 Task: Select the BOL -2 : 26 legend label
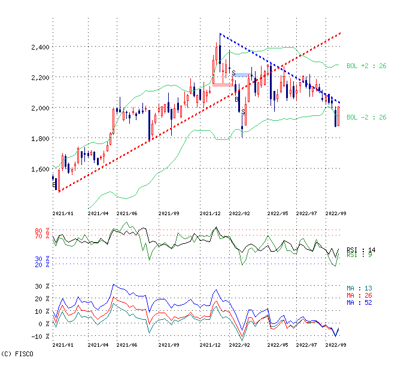(366, 117)
